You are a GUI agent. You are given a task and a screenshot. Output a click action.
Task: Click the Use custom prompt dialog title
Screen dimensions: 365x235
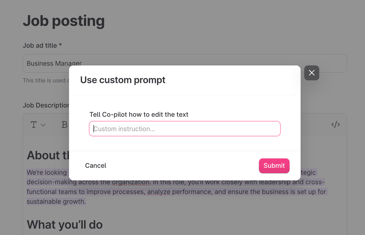coord(123,80)
